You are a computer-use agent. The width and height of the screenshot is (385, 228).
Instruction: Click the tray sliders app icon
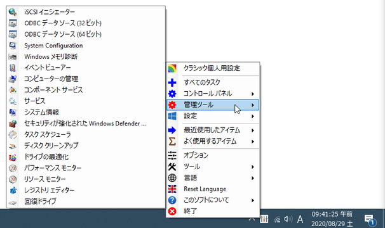pyautogui.click(x=264, y=219)
